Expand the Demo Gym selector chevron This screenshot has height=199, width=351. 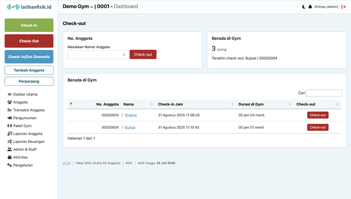coord(92,7)
